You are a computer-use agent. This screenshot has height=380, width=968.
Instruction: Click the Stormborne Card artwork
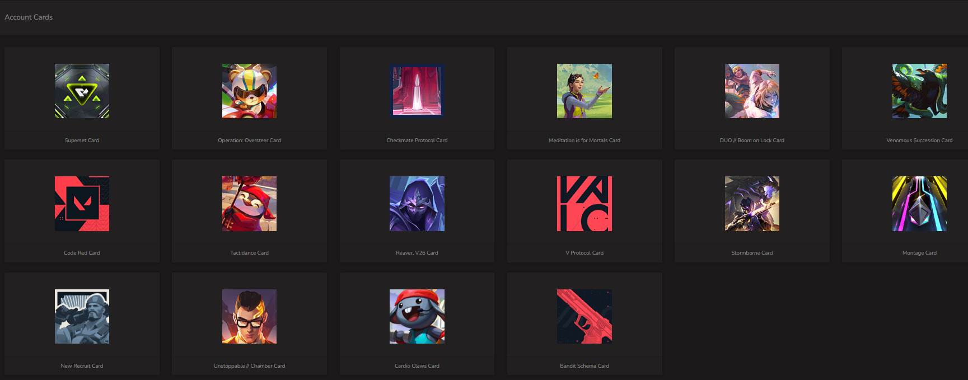tap(752, 204)
